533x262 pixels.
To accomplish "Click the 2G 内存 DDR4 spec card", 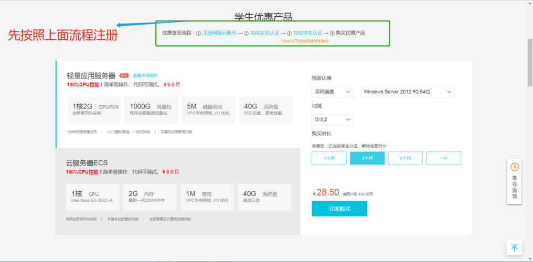I will click(150, 198).
